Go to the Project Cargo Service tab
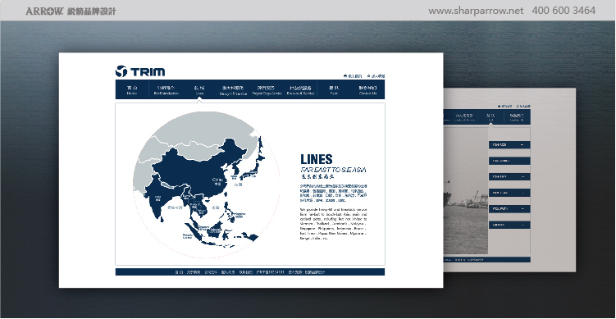This screenshot has height=319, width=616. (x=267, y=90)
